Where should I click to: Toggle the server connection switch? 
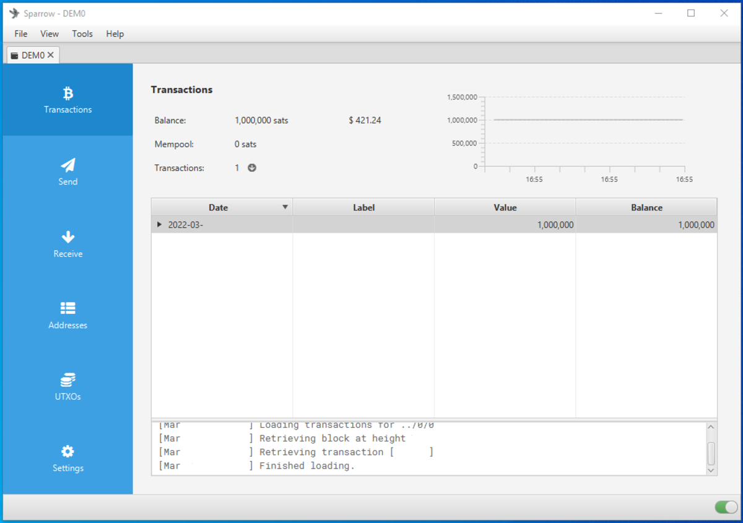[726, 508]
